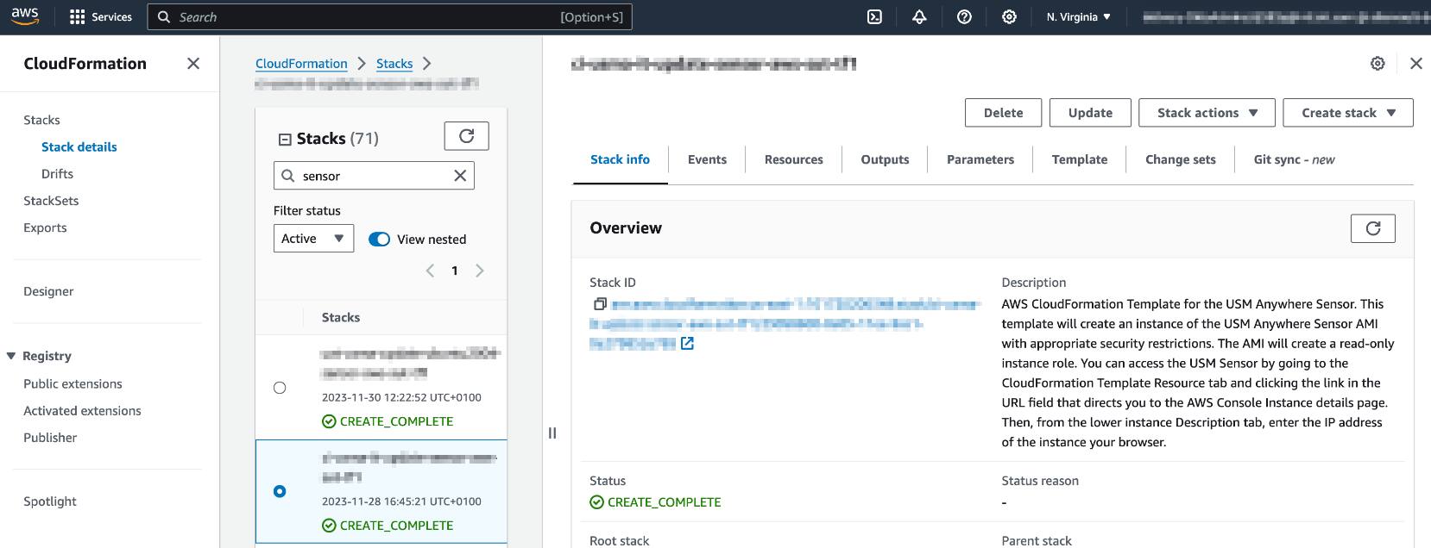Refresh the Overview section
The image size is (1431, 548).
click(1373, 228)
